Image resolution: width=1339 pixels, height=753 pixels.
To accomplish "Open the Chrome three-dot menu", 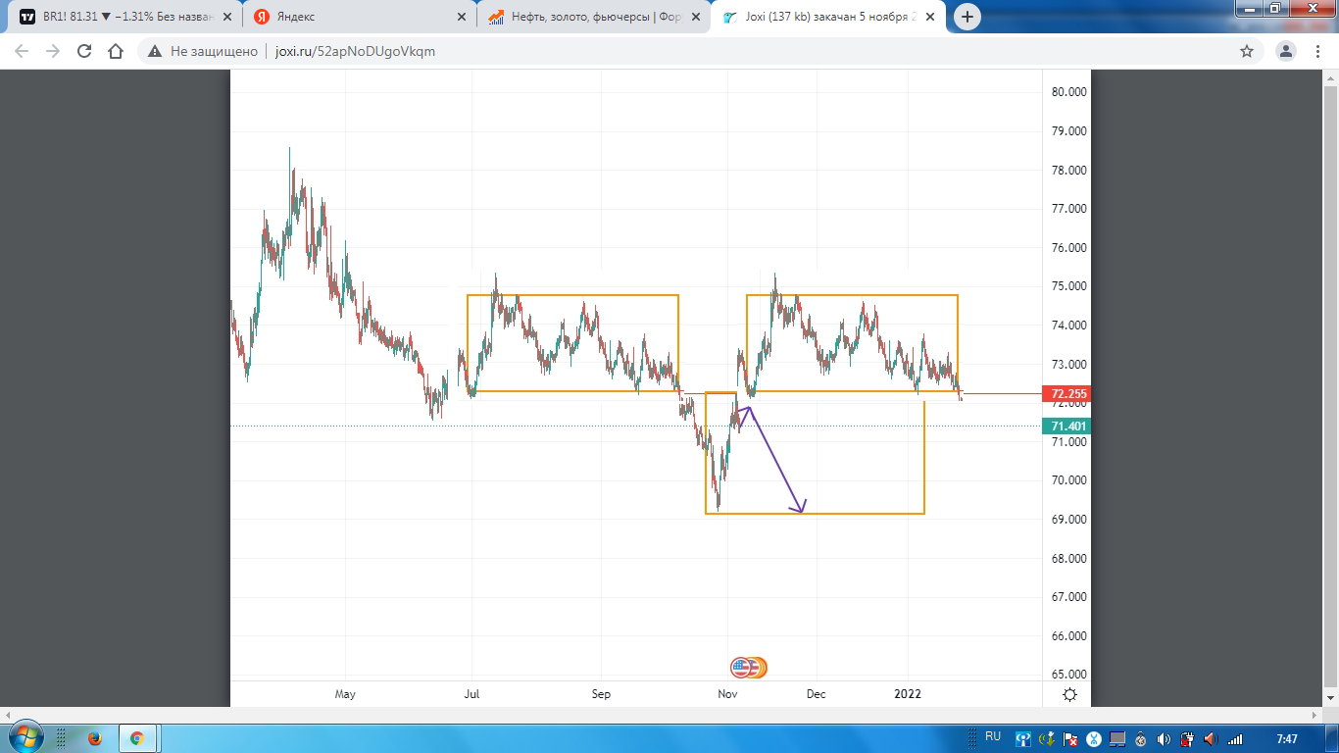I will click(1317, 51).
